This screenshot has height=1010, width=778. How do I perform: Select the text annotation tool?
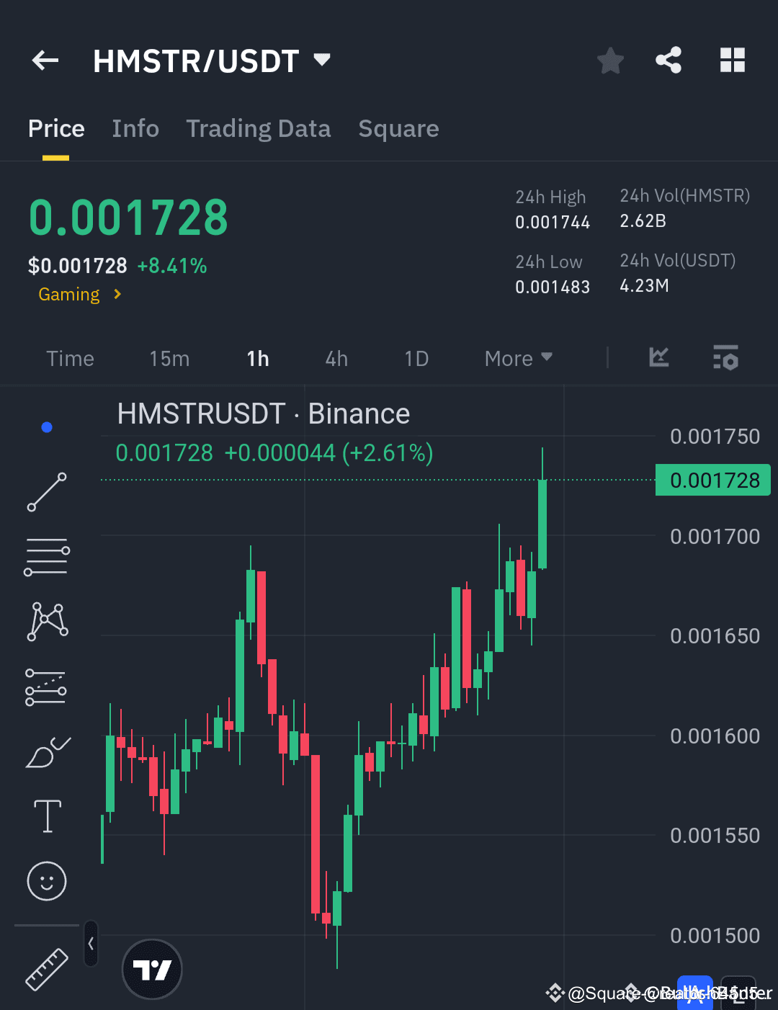pyautogui.click(x=46, y=816)
